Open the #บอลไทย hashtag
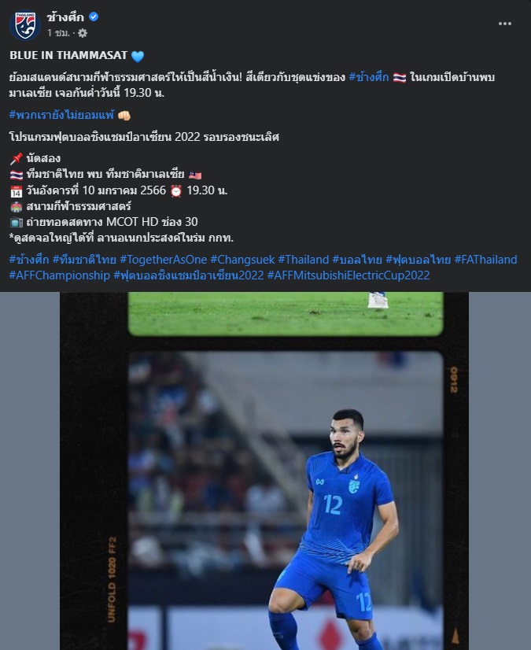 pyautogui.click(x=357, y=260)
